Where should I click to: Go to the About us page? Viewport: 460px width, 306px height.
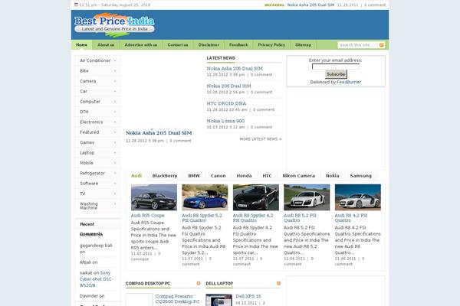click(106, 45)
